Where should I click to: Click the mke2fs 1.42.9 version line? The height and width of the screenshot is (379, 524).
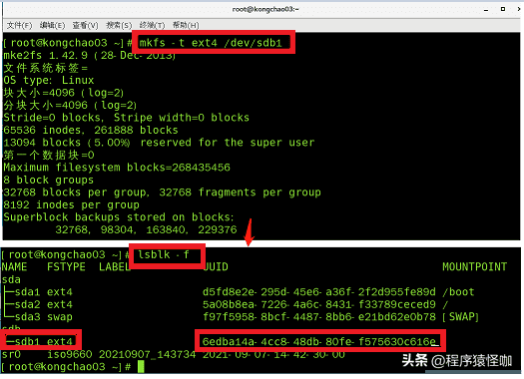[x=89, y=55]
